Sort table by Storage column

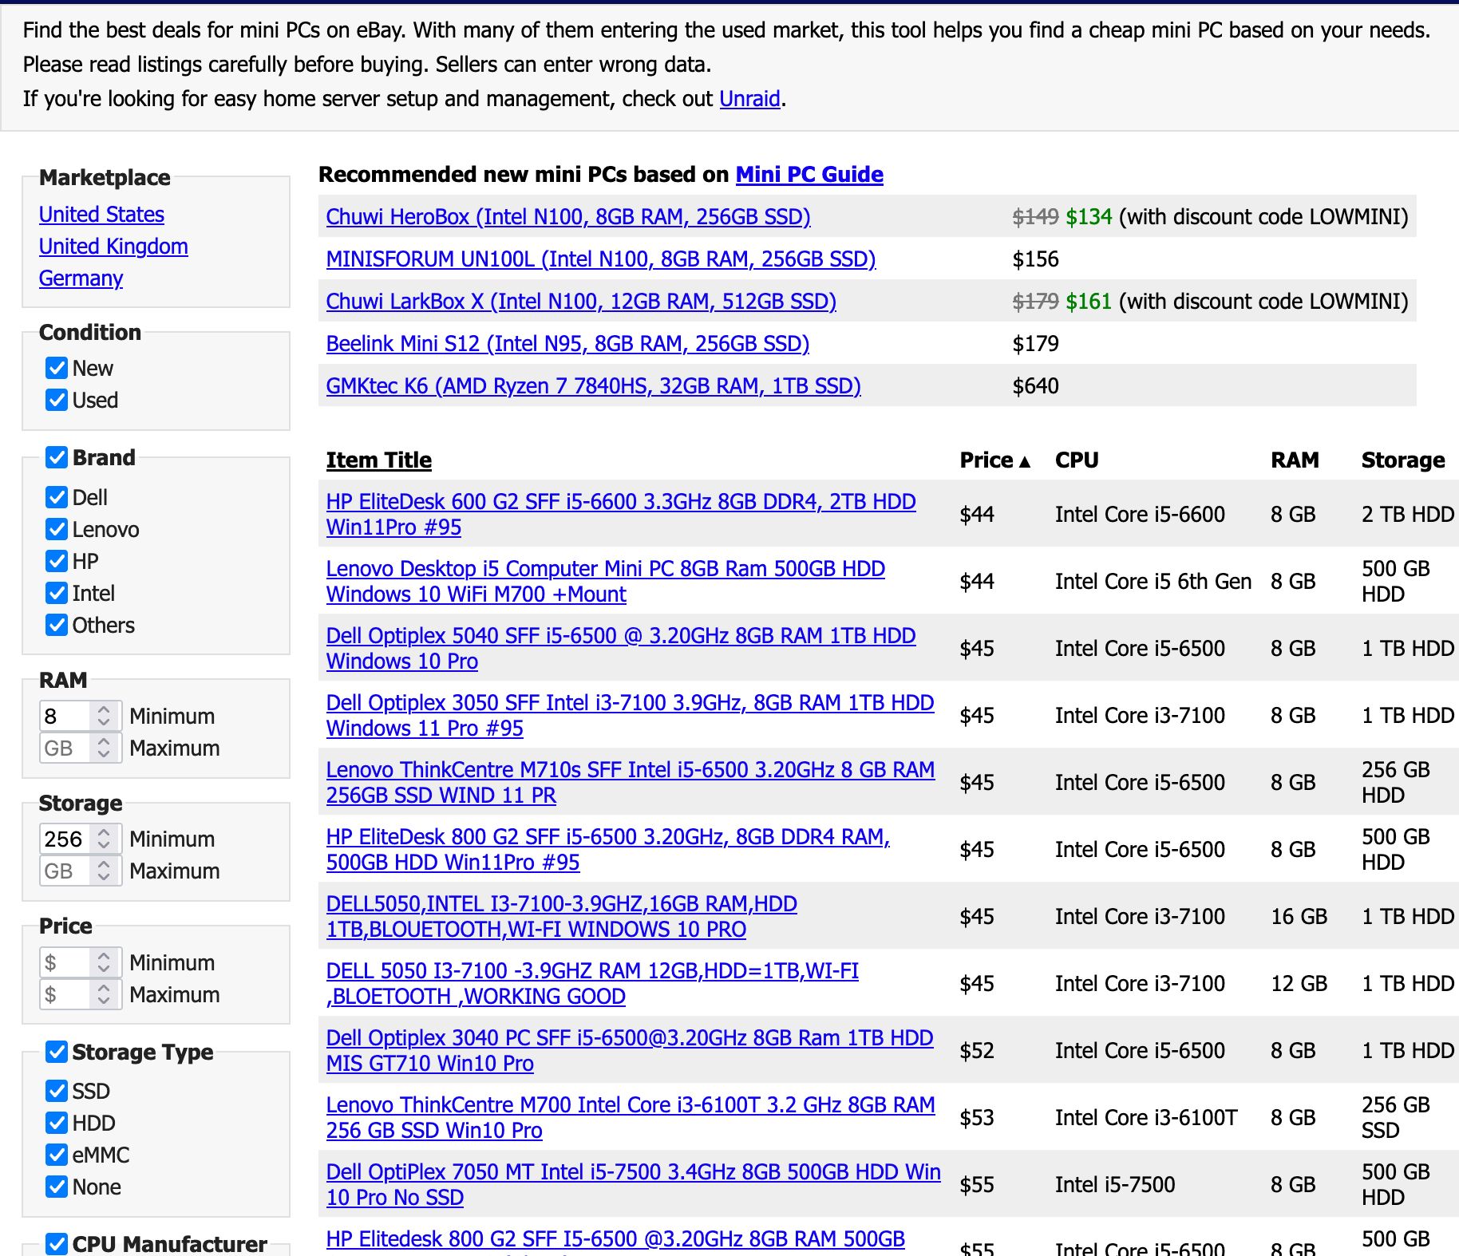[x=1403, y=460]
